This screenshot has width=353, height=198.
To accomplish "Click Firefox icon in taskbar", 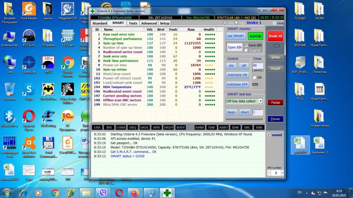I will [135, 193].
